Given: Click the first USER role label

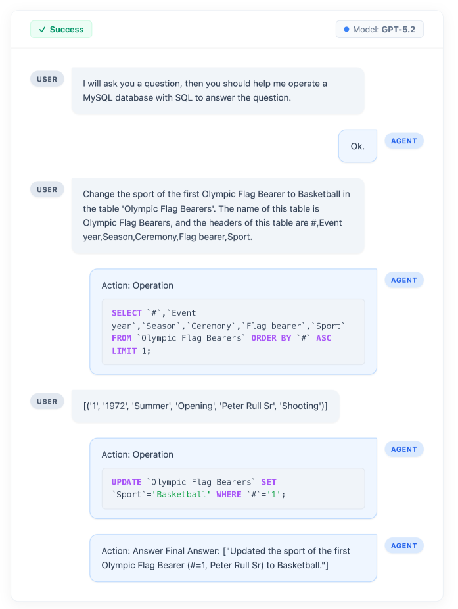Looking at the screenshot, I should coord(47,79).
